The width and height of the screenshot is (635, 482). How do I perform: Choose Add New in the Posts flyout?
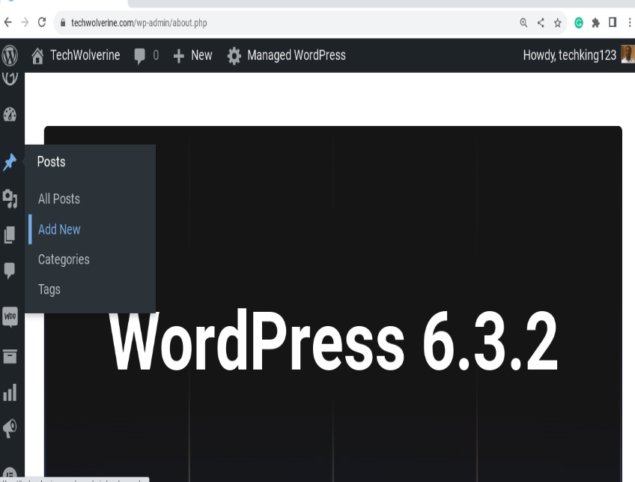[59, 229]
